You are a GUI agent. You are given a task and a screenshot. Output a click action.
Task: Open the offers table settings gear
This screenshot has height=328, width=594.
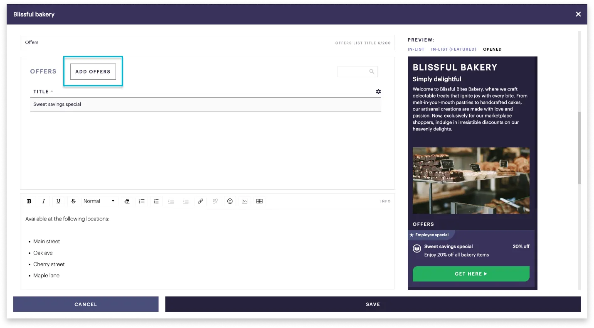378,92
